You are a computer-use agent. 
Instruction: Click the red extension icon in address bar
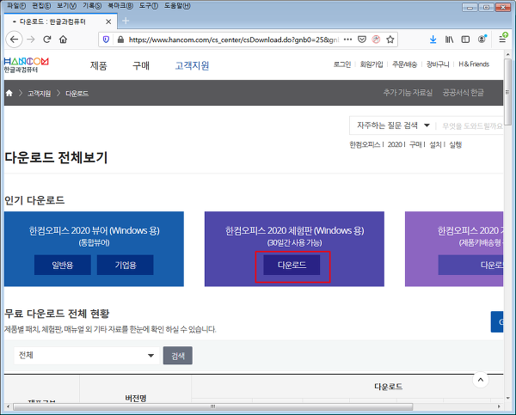[376, 40]
